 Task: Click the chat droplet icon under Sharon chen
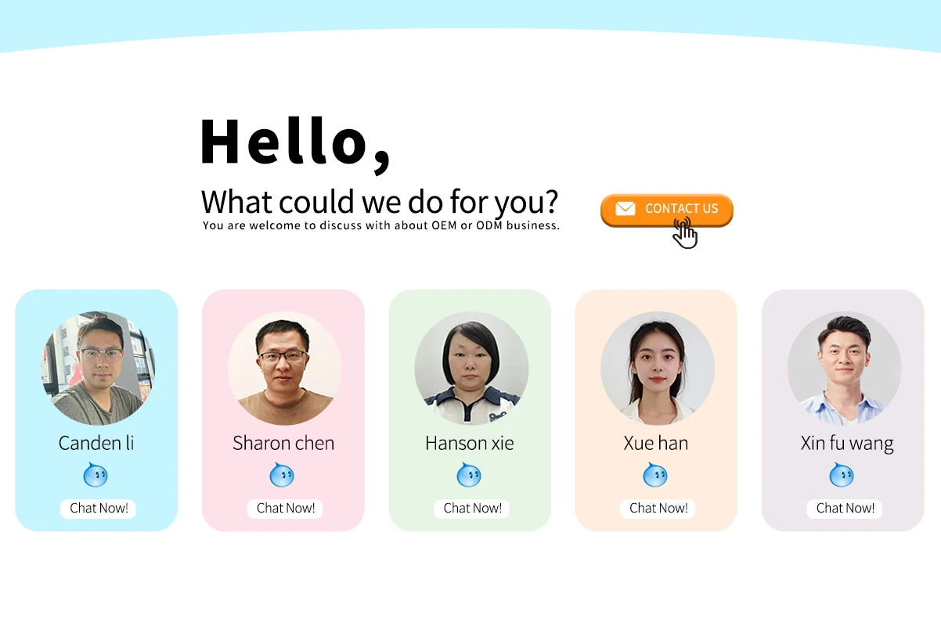(x=282, y=474)
